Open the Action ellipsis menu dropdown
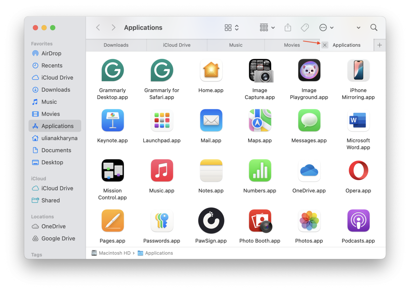 pos(326,28)
